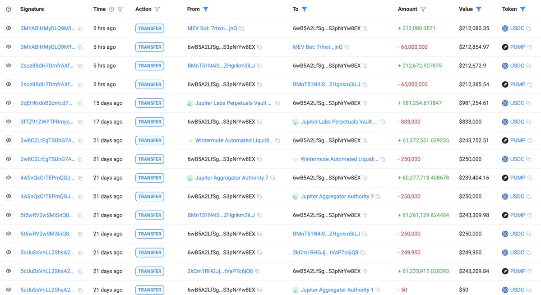The height and width of the screenshot is (295, 541).
Task: Click the PUMP token icon in second row
Action: (x=505, y=47)
